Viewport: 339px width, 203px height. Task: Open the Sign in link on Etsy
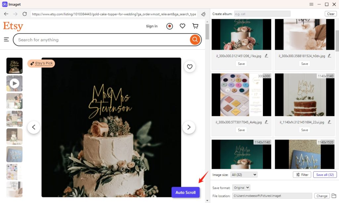click(x=152, y=26)
